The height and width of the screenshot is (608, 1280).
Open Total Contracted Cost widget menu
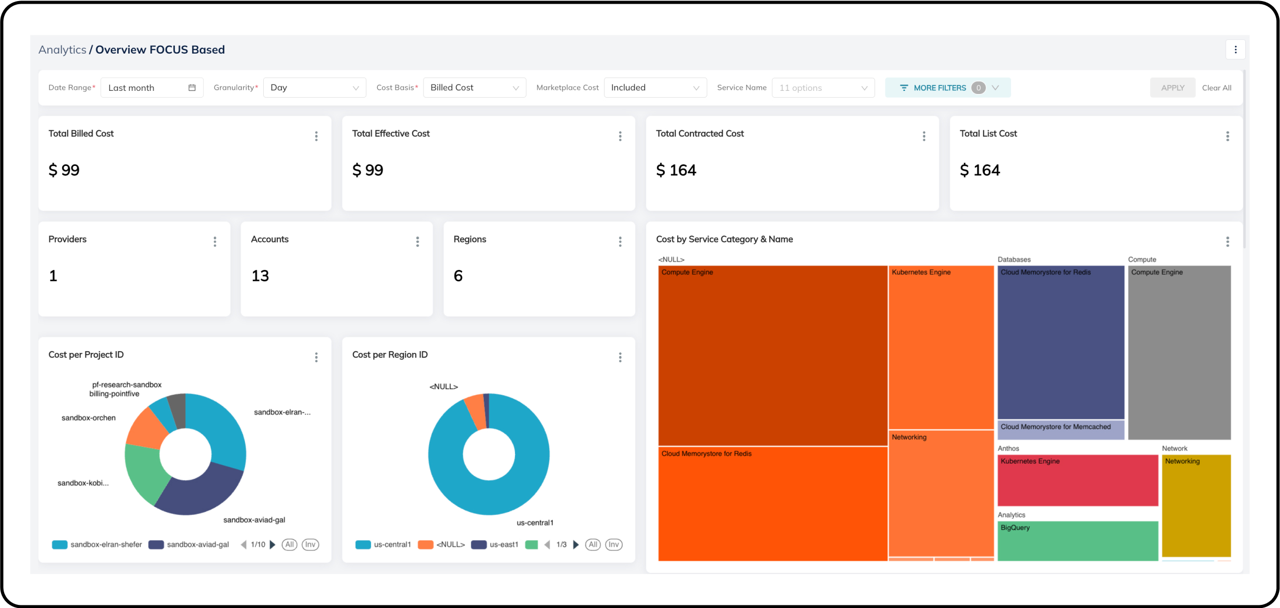(924, 137)
